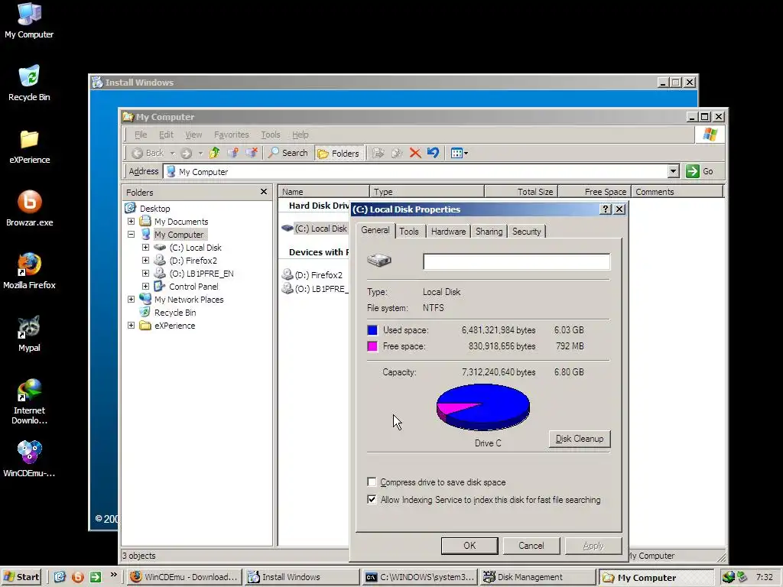Click Cancel in the Properties dialog

531,546
